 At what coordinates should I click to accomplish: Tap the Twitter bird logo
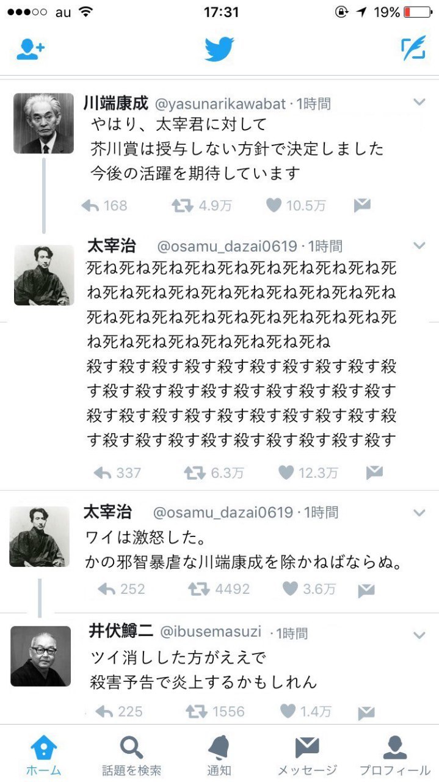tap(219, 49)
